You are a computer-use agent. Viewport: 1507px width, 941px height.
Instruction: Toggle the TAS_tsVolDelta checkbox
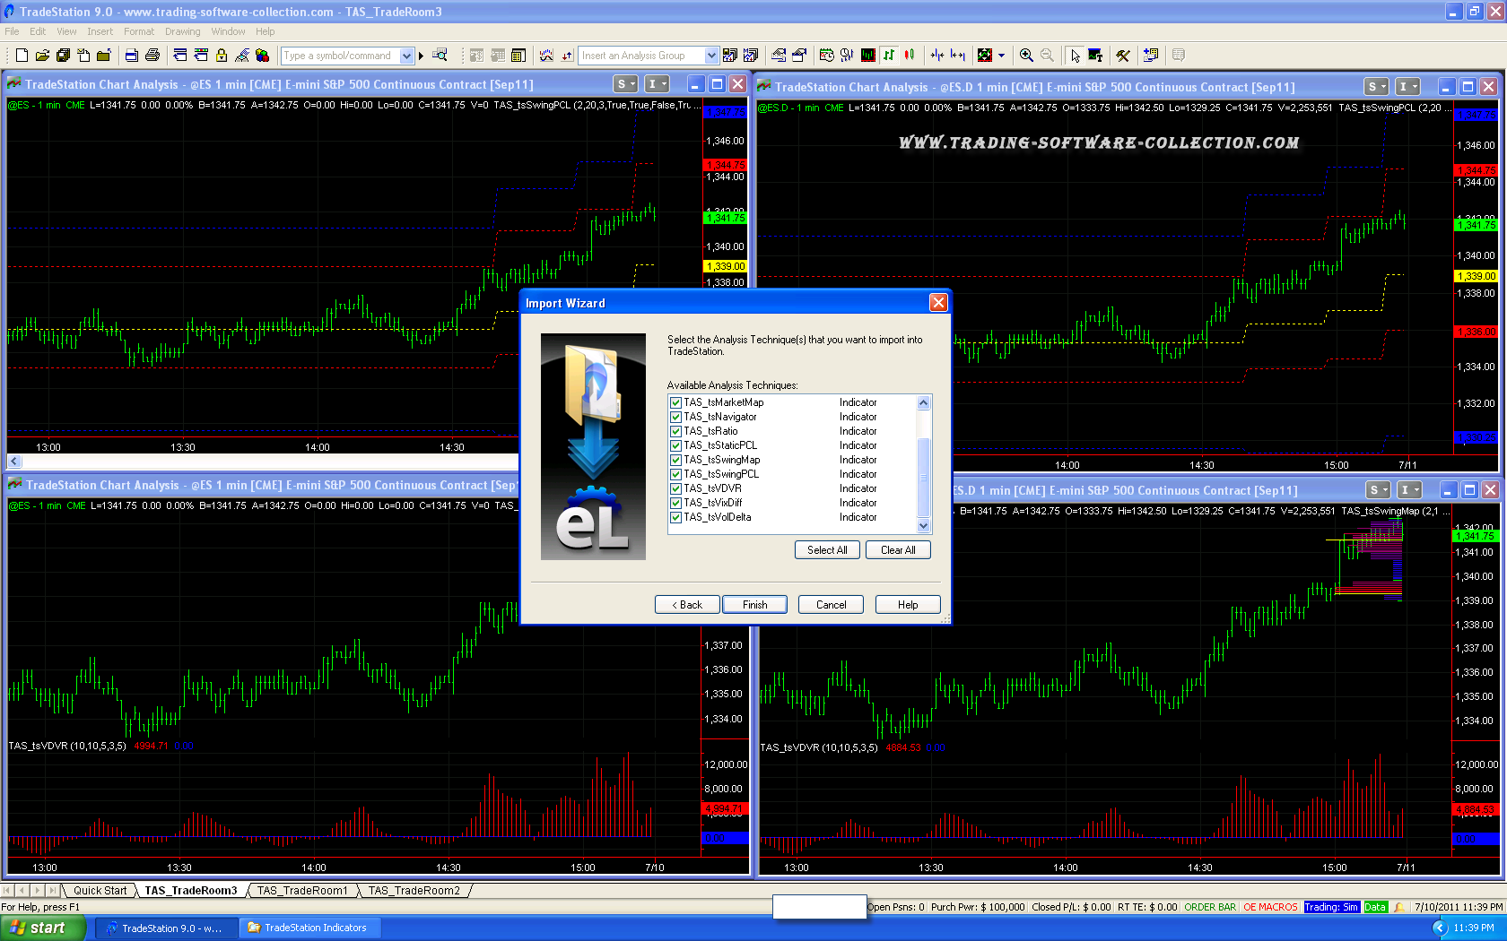(675, 518)
